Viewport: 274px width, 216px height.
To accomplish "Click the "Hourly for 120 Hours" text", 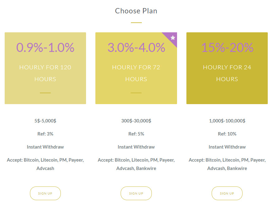I will [45, 73].
